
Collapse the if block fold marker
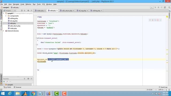36,38
